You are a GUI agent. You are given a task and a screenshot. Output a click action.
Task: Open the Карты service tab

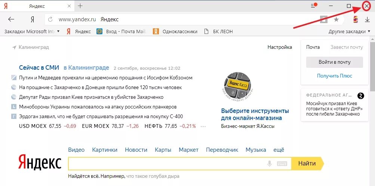coord(163,150)
